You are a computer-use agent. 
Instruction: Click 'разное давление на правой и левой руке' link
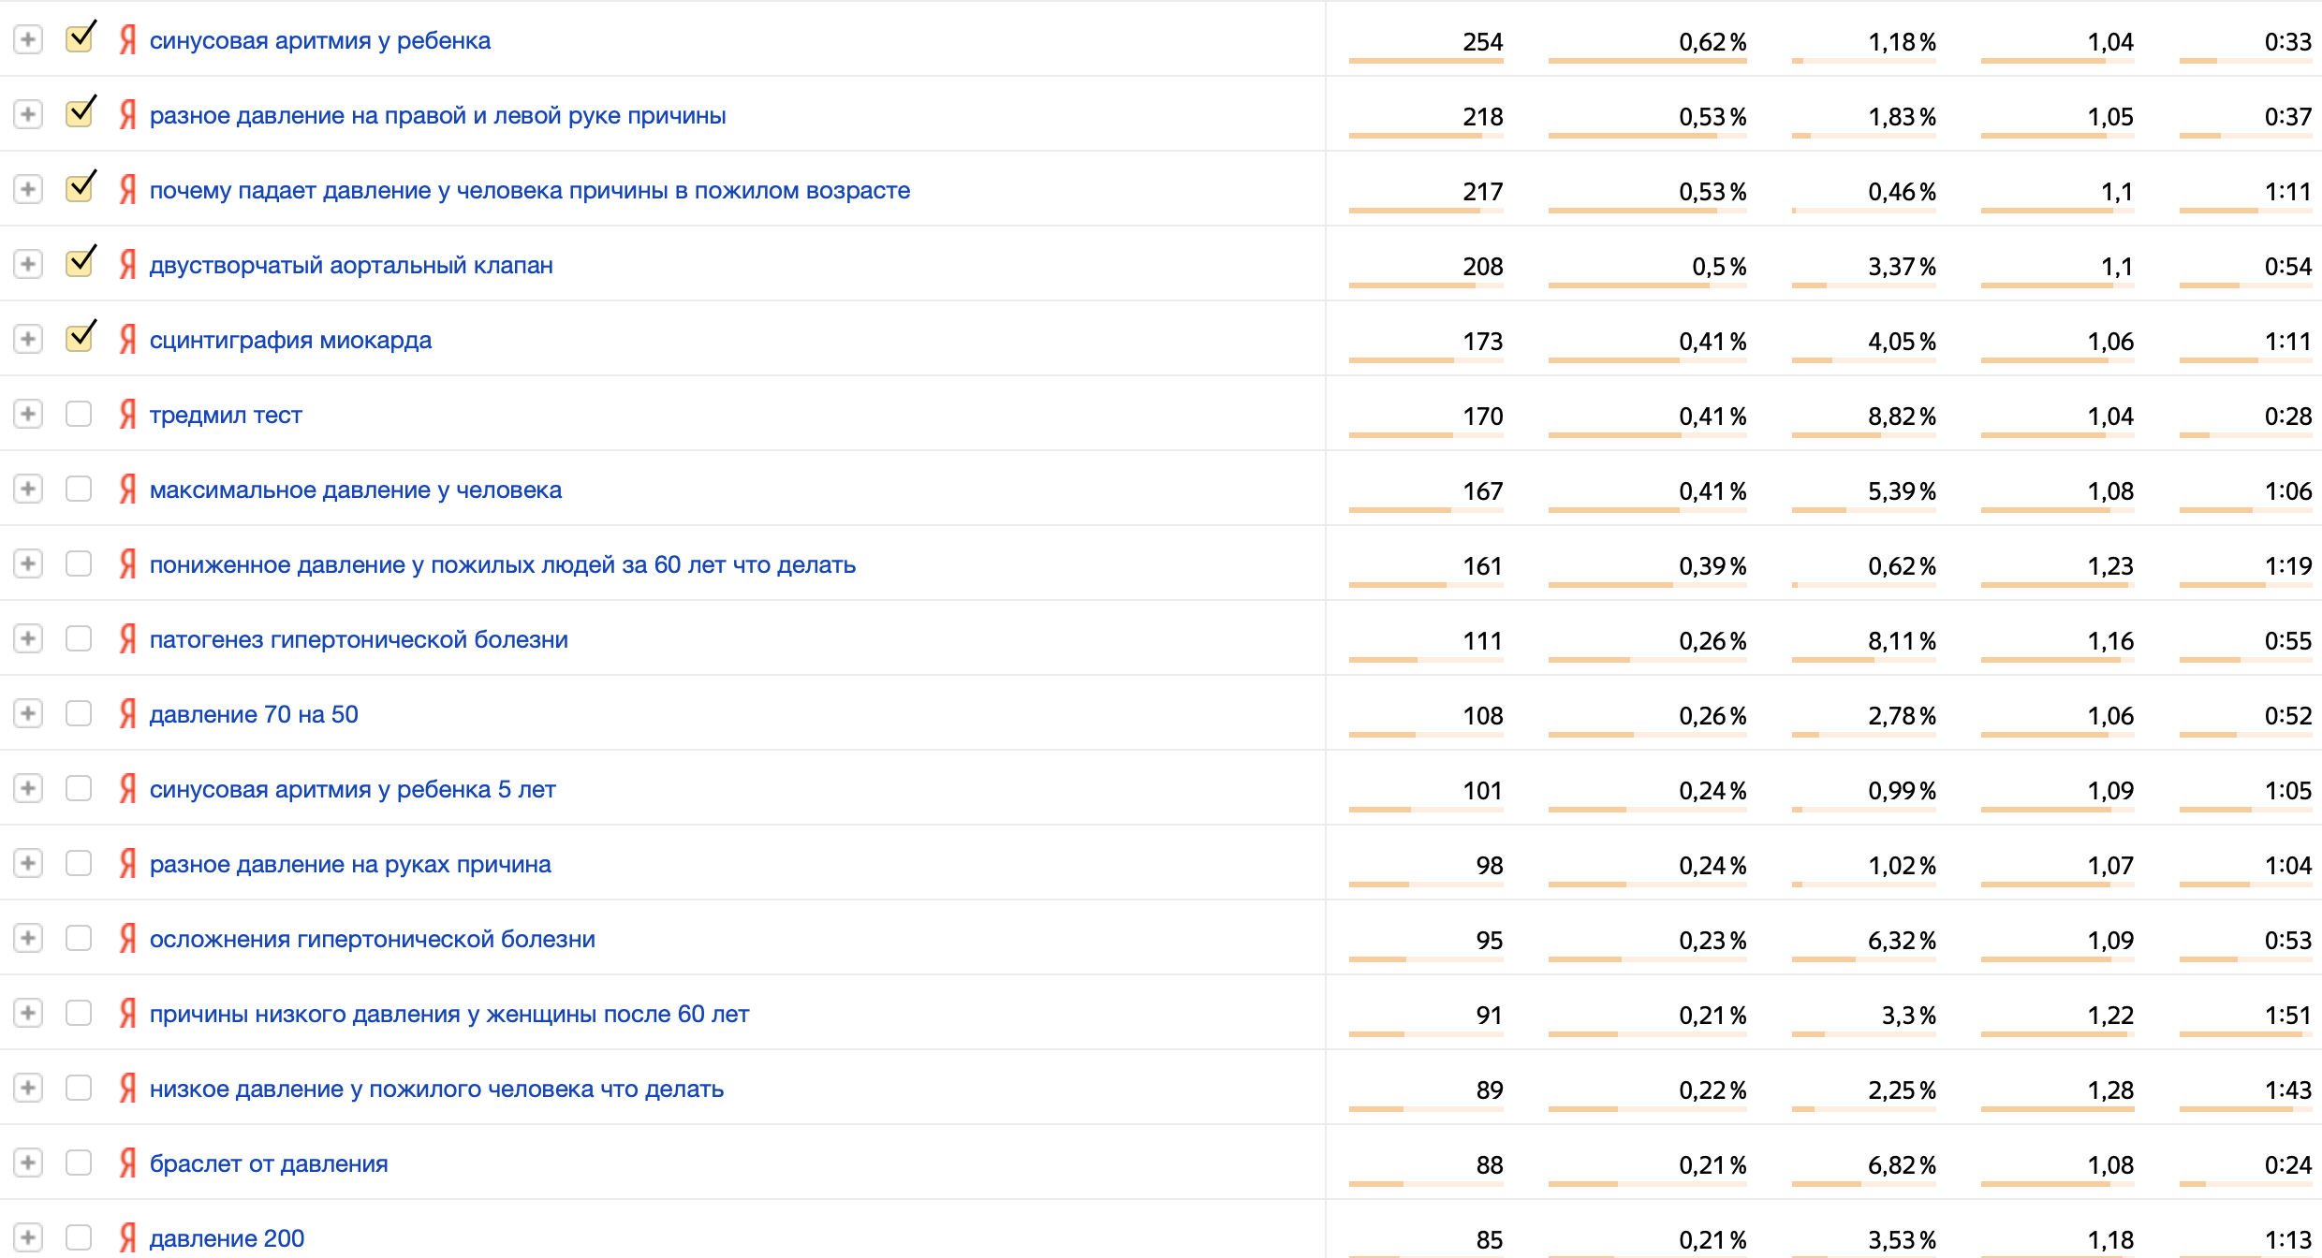(438, 116)
